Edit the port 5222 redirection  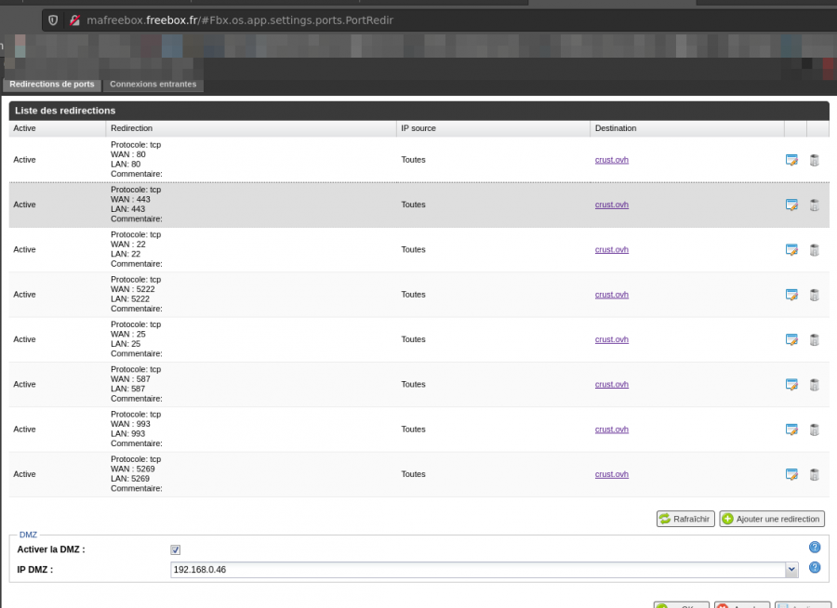tap(791, 295)
